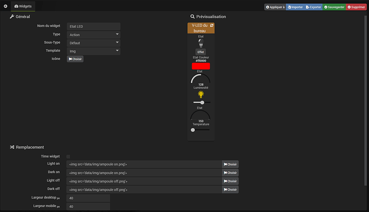369x212 pixels.
Task: Click the Luminosité slider handle
Action: click(202, 102)
